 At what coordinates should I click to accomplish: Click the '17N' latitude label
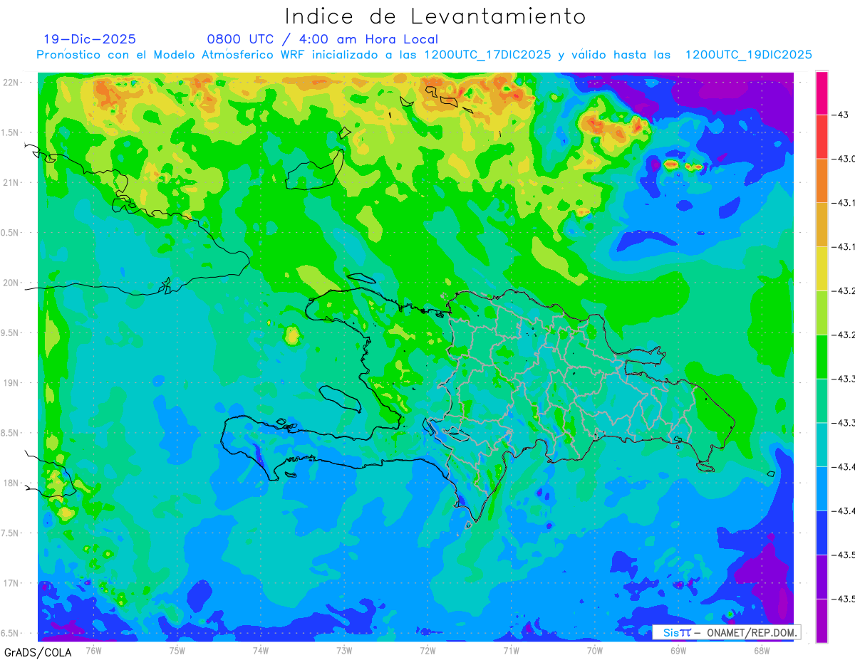pos(11,584)
